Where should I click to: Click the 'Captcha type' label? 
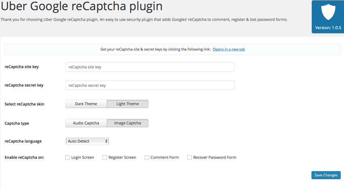tap(17, 123)
